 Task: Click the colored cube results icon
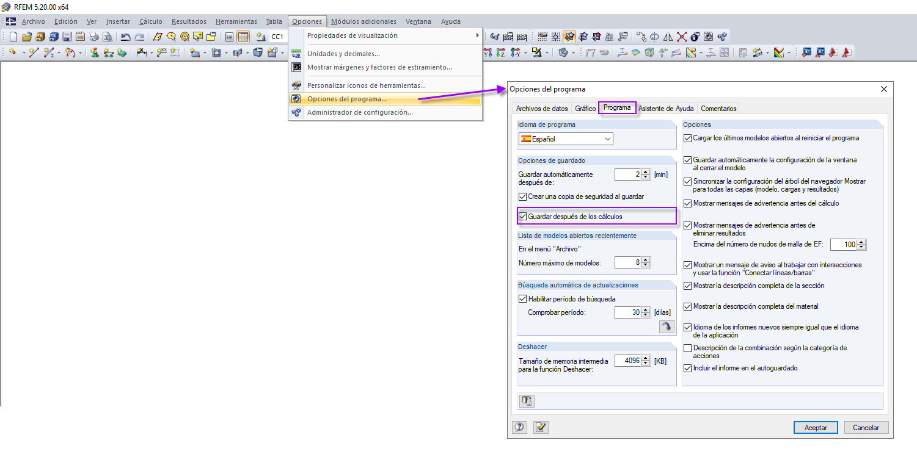[x=649, y=52]
